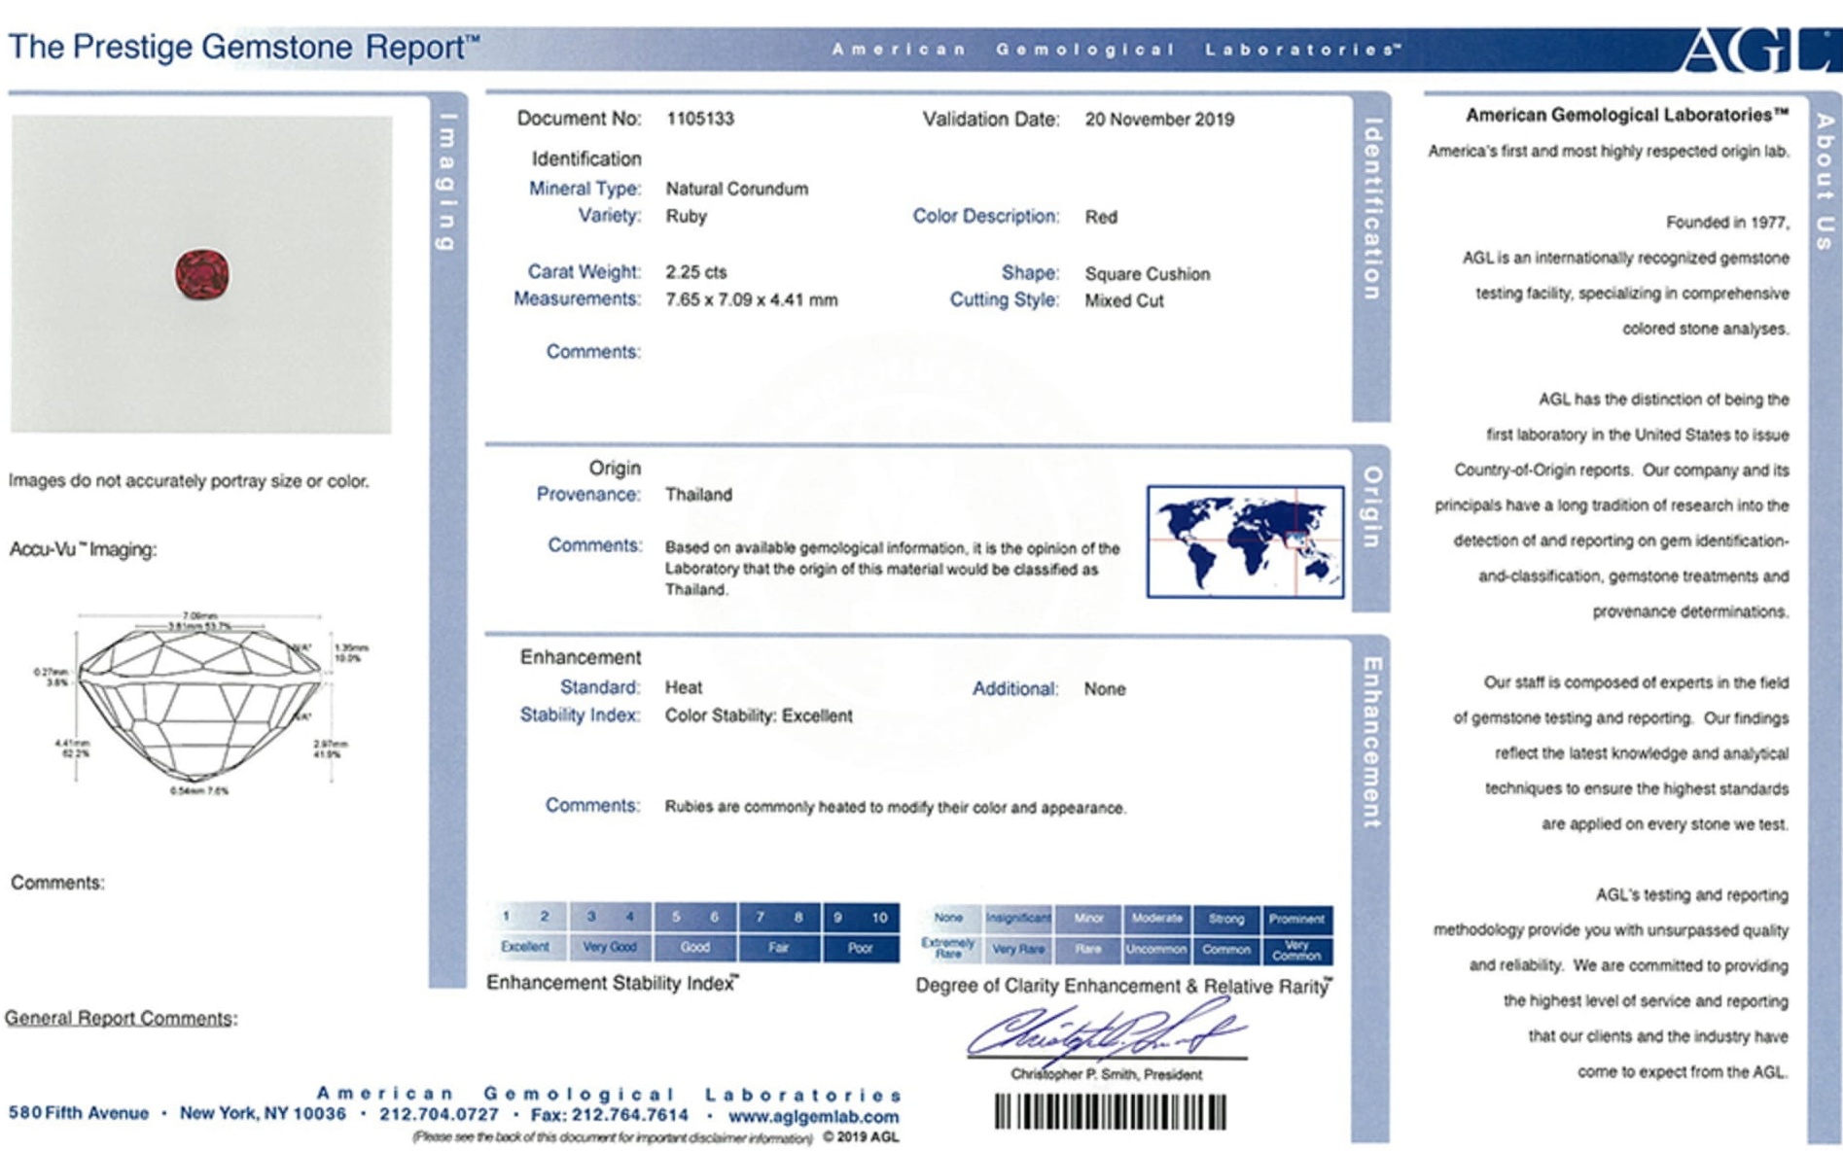Viewport: 1843px width, 1151px height.
Task: Click measurements 7.65 x 7.09 x 4.41 mm
Action: click(752, 299)
